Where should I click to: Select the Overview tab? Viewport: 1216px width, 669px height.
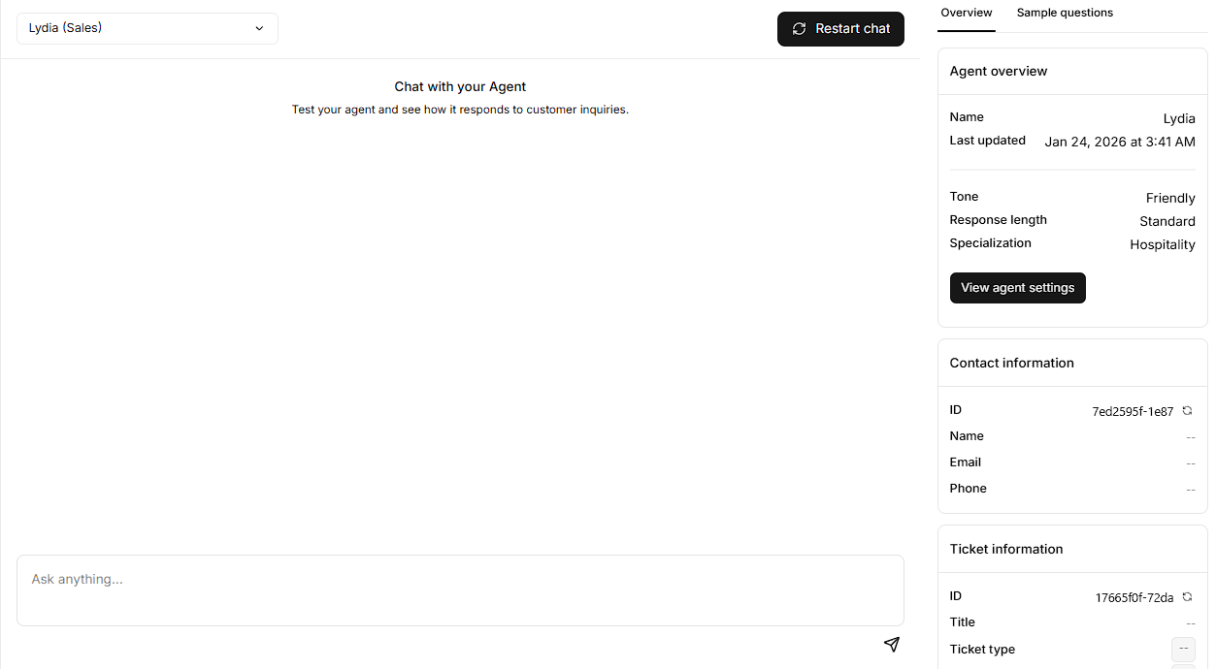pyautogui.click(x=966, y=13)
